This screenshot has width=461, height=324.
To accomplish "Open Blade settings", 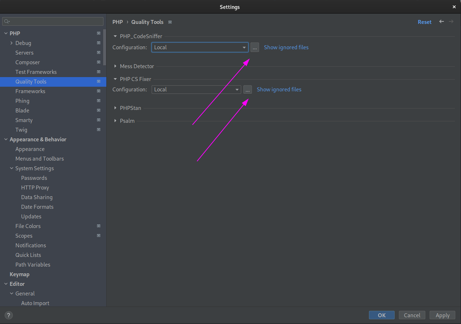I will (x=22, y=110).
